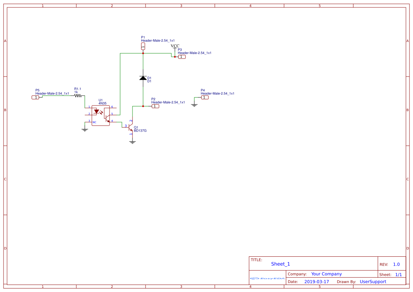
Task: Select the "UserSupport" drawn-by name
Action: pyautogui.click(x=373, y=281)
